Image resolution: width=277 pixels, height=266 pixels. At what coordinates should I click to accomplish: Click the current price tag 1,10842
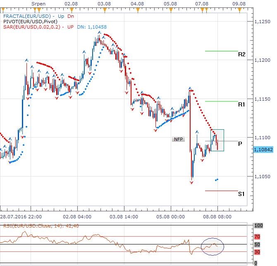(263, 149)
